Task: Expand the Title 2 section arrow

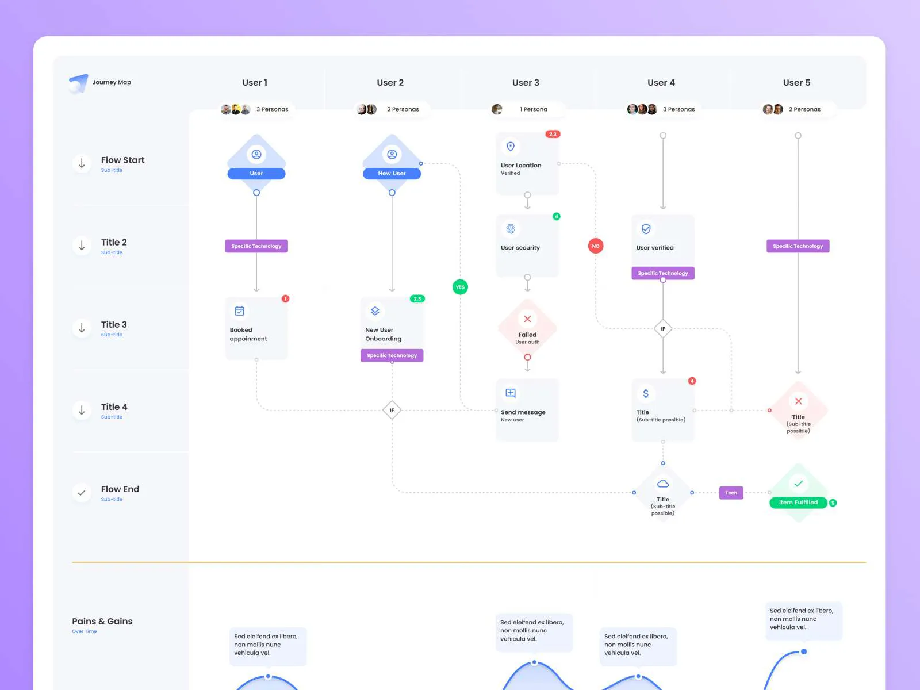Action: (x=81, y=246)
